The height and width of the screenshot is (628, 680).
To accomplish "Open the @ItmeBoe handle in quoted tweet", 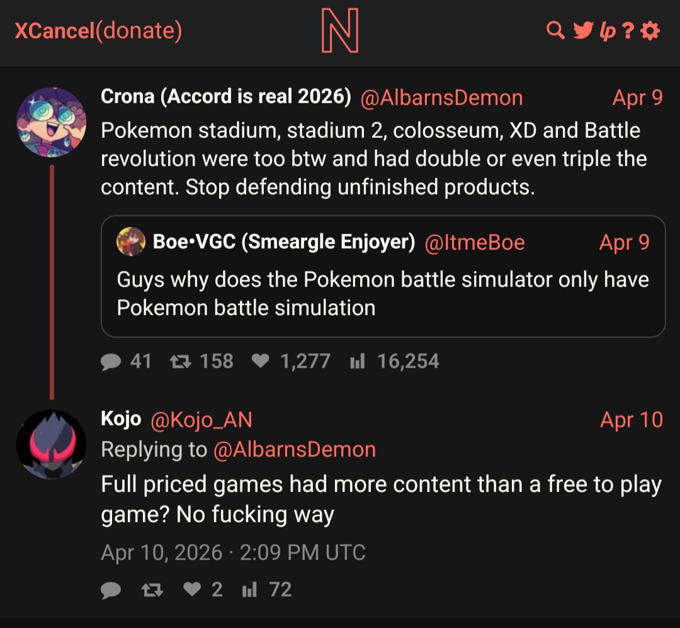I will click(475, 243).
